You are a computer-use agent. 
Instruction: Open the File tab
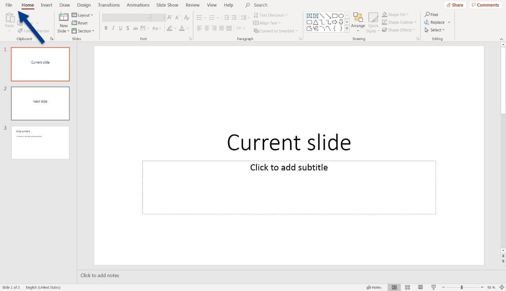(x=9, y=5)
